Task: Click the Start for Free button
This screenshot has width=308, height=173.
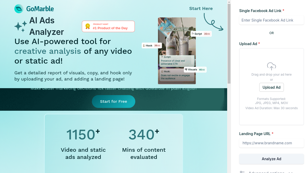Action: point(113,101)
